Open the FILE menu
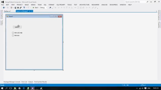The image size is (161, 90). (3, 5)
